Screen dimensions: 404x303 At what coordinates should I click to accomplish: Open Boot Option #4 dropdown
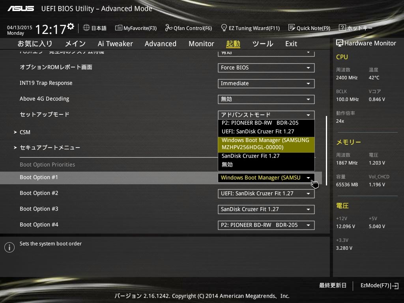266,225
